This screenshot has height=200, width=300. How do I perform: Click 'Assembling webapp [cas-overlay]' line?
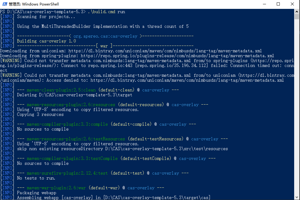105,198
